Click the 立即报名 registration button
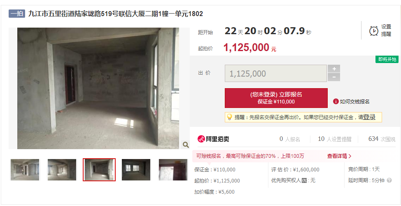 click(x=276, y=98)
